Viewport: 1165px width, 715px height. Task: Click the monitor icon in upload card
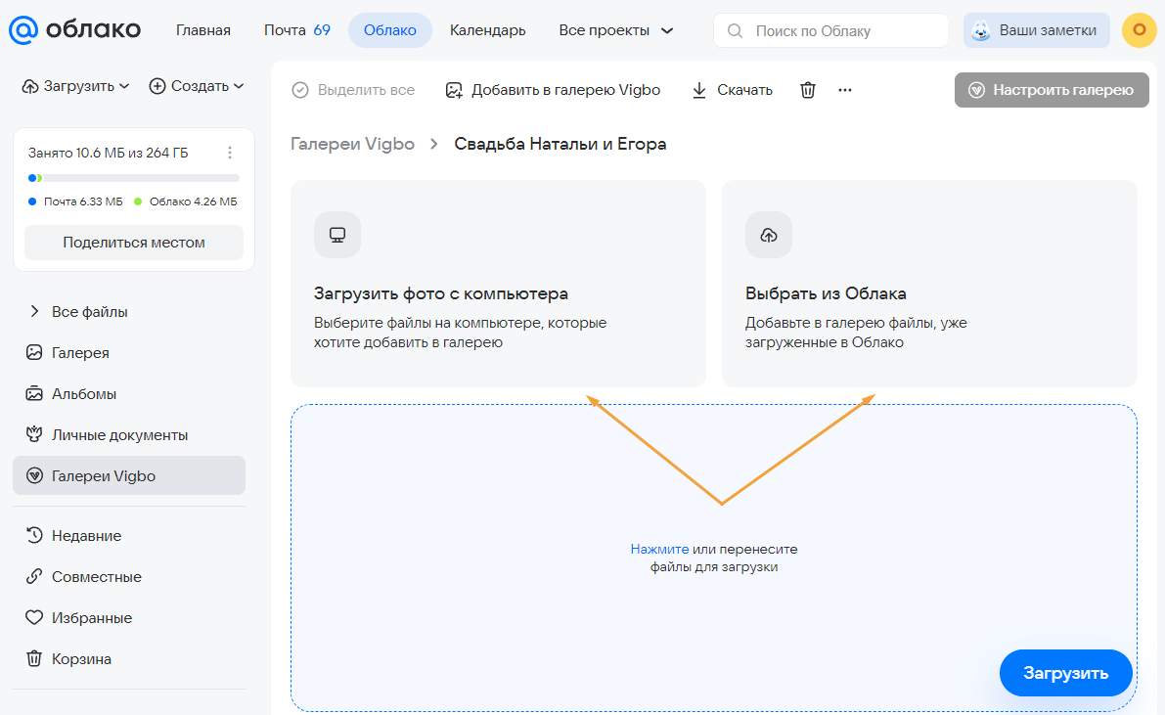coord(337,235)
